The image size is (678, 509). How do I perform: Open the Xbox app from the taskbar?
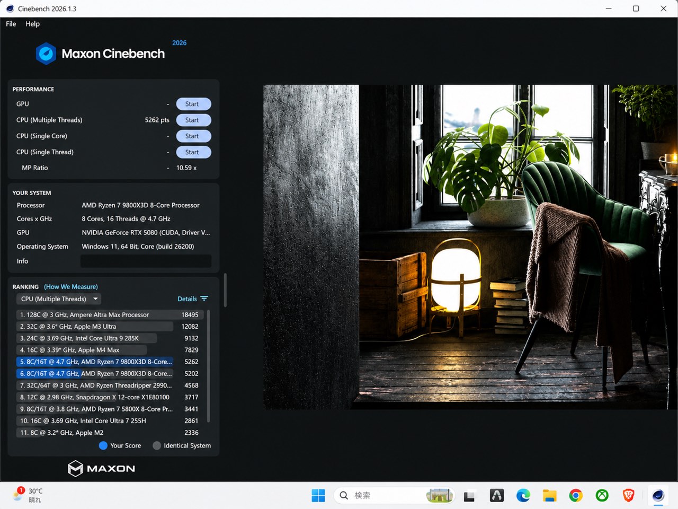(x=602, y=495)
